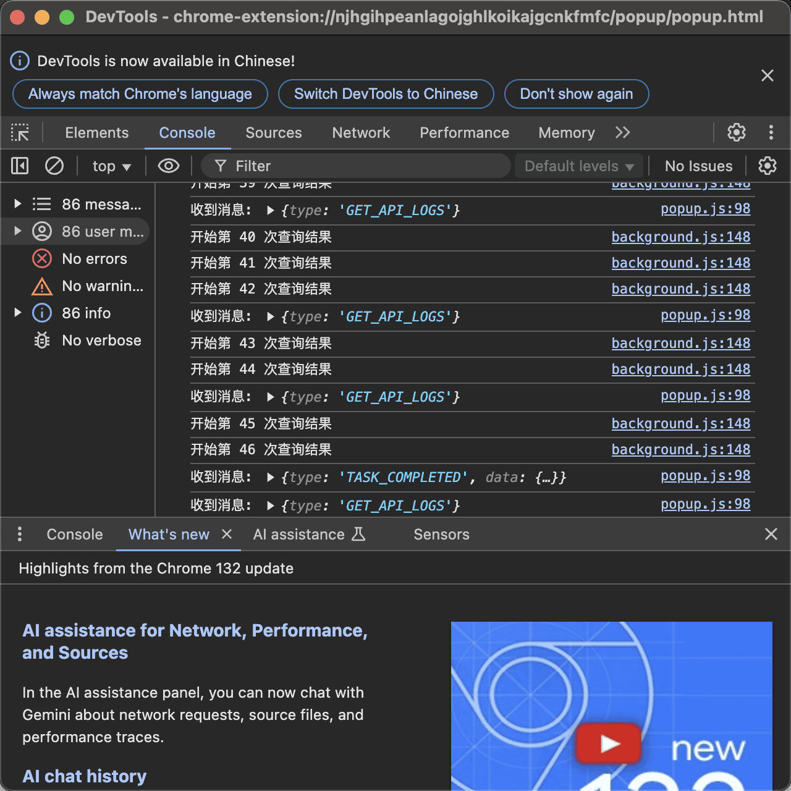Open the Memory tab
The image size is (791, 791).
[567, 133]
